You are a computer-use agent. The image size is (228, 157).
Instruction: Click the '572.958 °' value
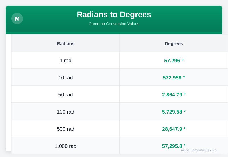[x=174, y=78]
